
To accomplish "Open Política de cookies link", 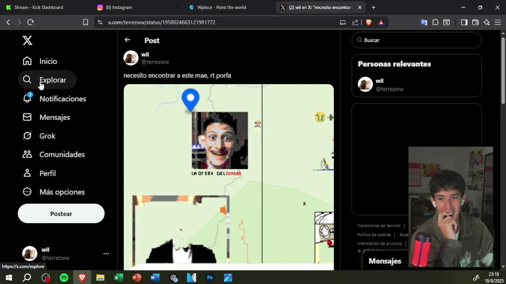I will coord(374,235).
